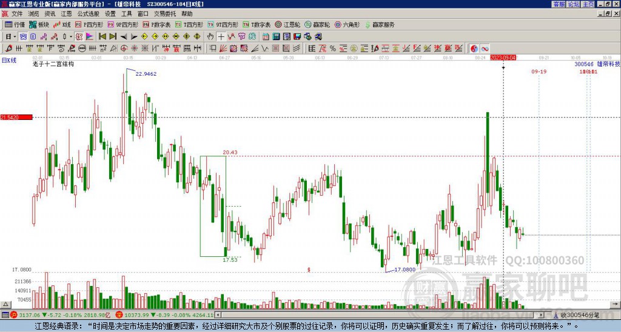621x332 pixels.
Task: Click the floppy disk save icon
Action: pos(297,37)
